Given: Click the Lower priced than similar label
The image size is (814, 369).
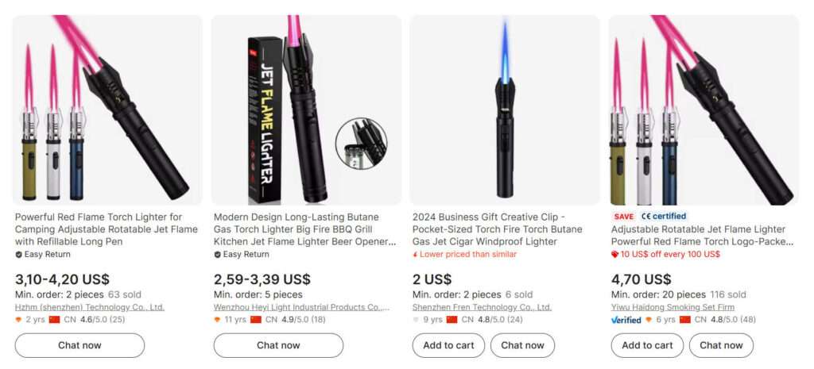Looking at the screenshot, I should click(x=464, y=255).
